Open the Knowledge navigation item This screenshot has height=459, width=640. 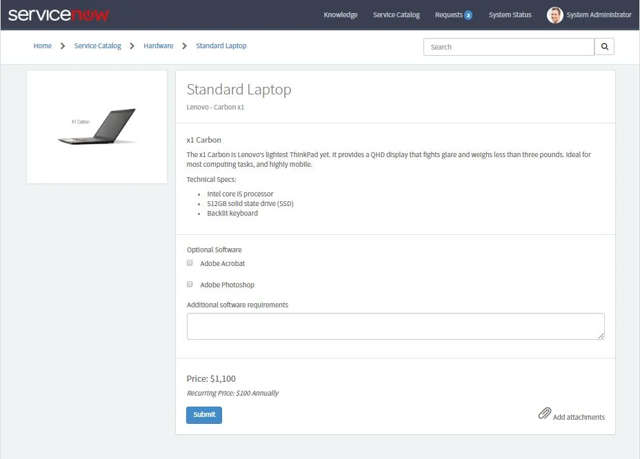341,14
